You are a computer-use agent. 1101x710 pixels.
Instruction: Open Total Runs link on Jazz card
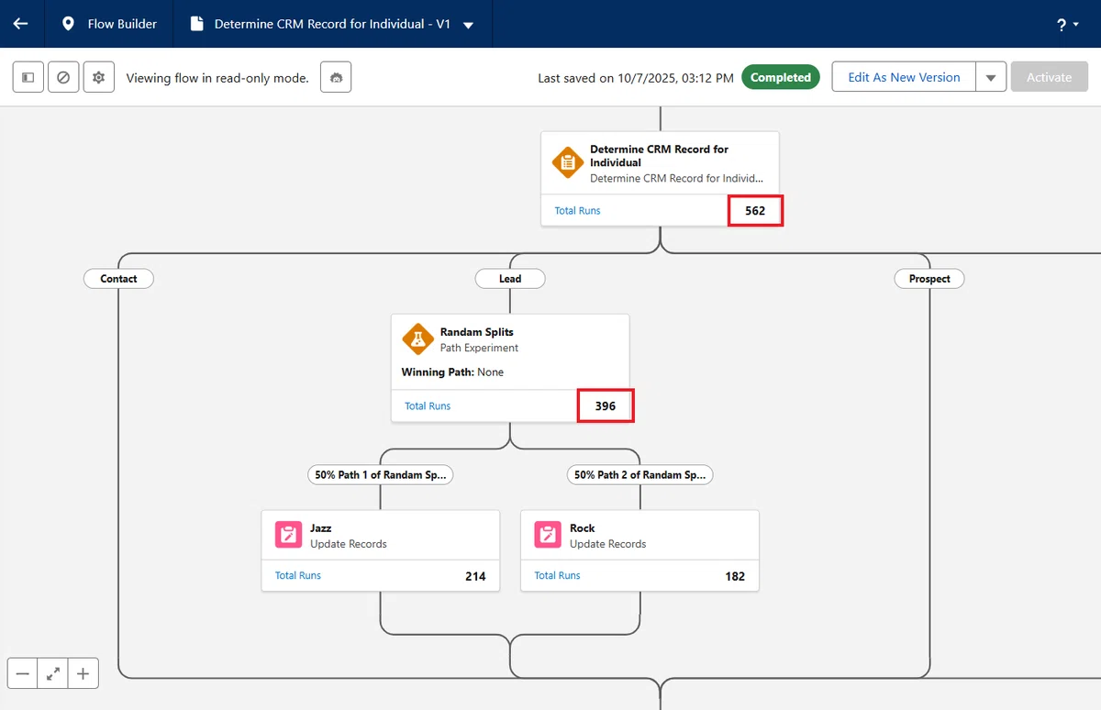298,576
